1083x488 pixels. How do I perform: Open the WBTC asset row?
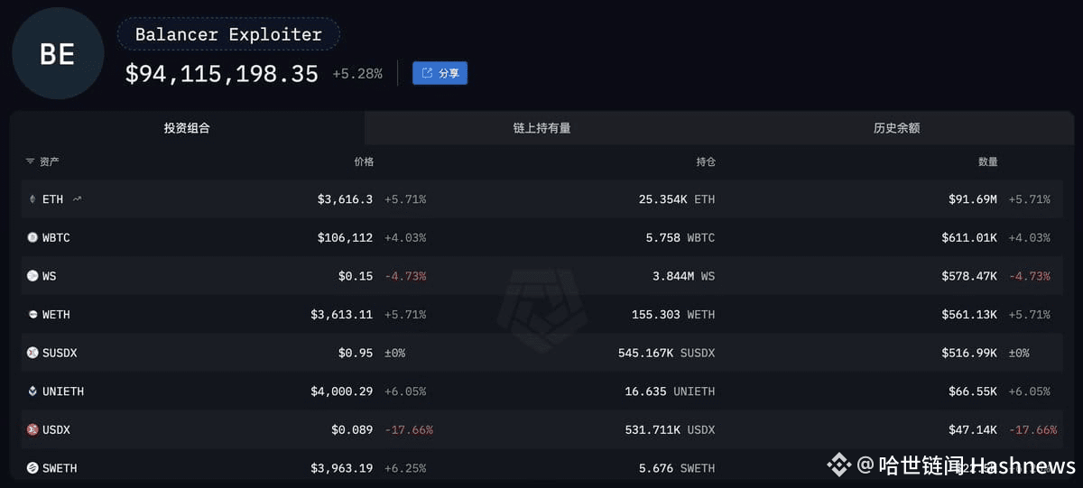[541, 238]
